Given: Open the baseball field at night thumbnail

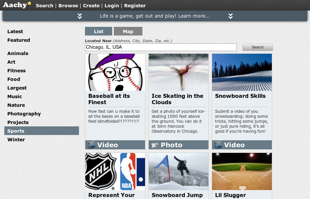Looking at the screenshot, I should tap(242, 171).
